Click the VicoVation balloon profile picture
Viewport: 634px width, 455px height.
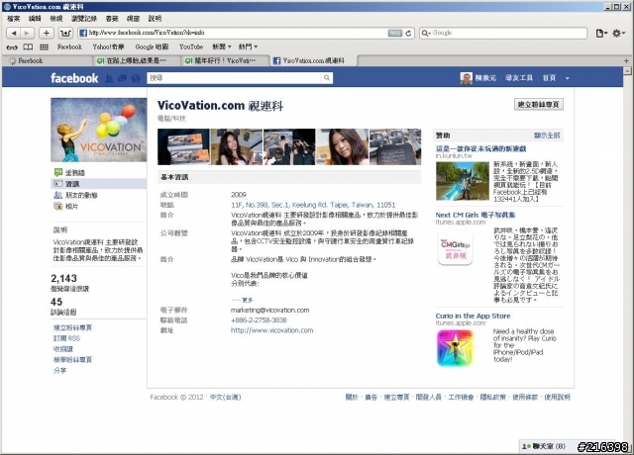coord(99,130)
